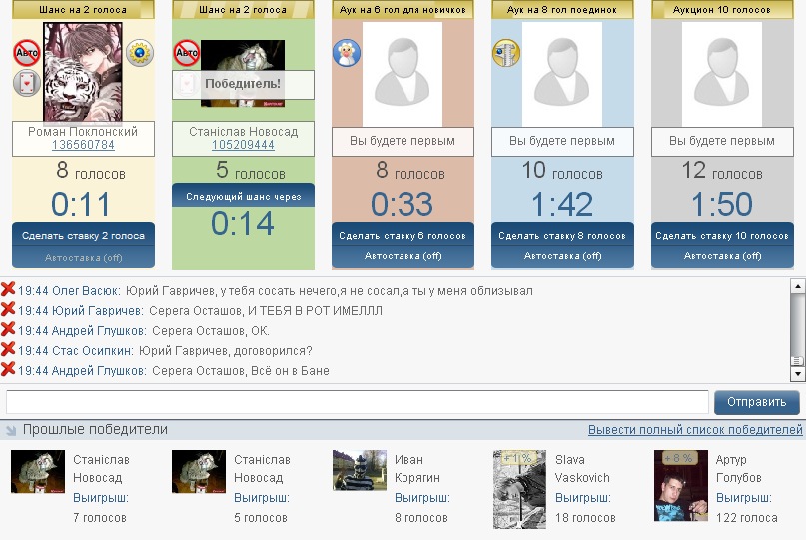Click the no-auto icon on Роман Поклонский's card

click(27, 53)
